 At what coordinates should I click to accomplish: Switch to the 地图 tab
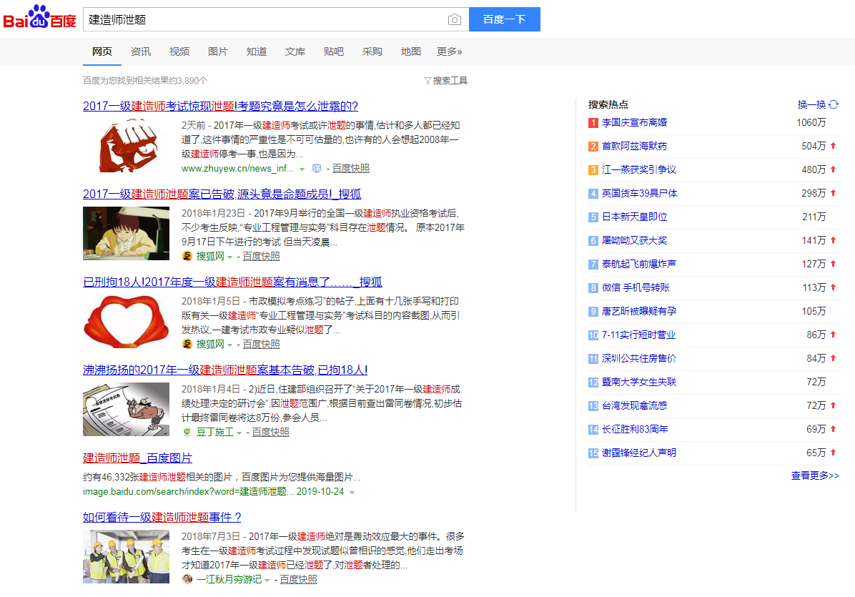pos(410,51)
